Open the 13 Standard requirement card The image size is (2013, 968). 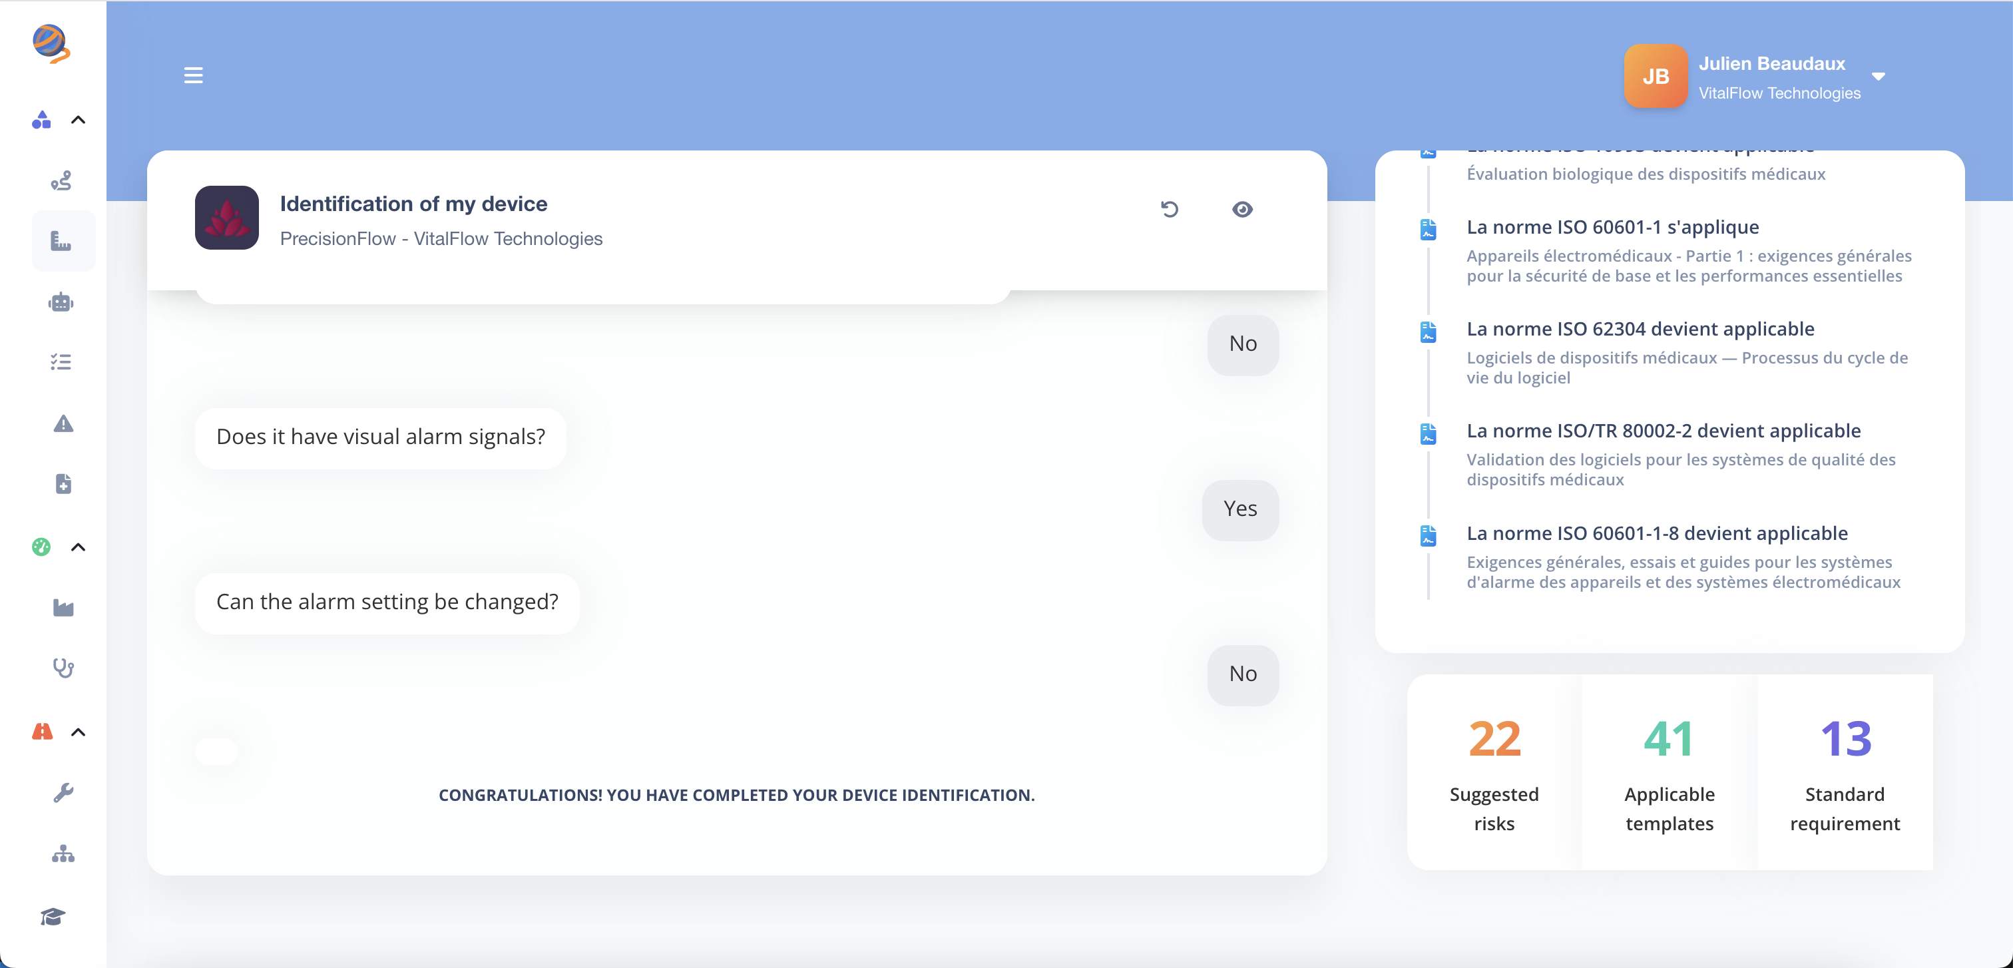1845,771
